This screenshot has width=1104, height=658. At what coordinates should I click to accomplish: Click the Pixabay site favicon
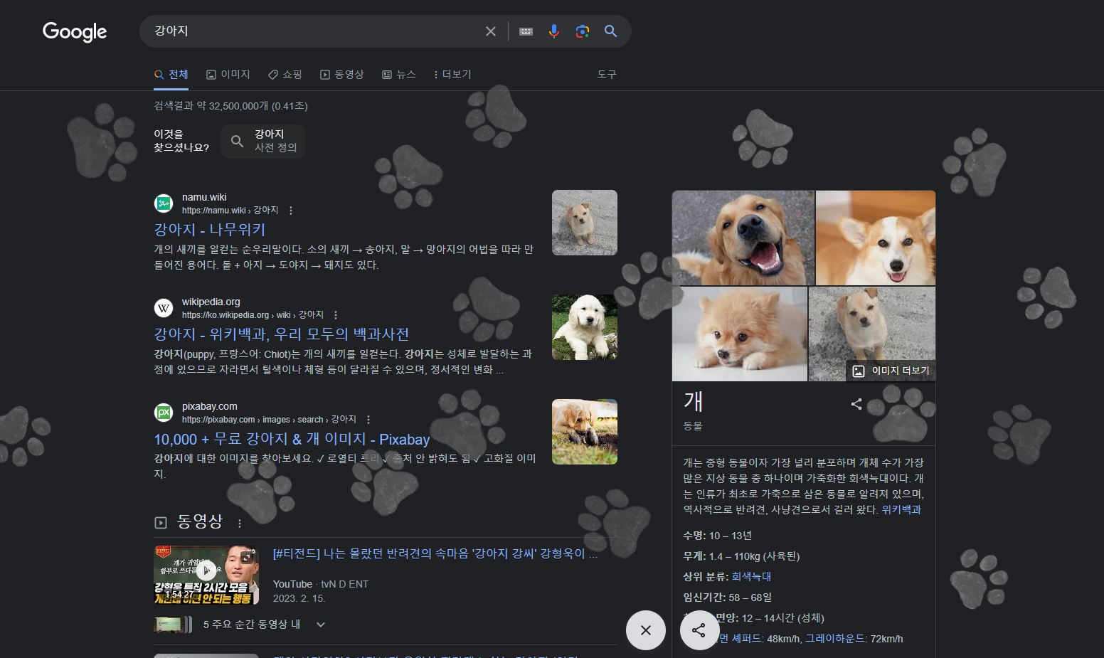pos(164,413)
